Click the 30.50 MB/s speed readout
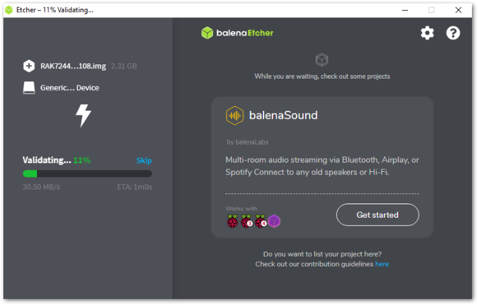The height and width of the screenshot is (305, 478). [42, 187]
